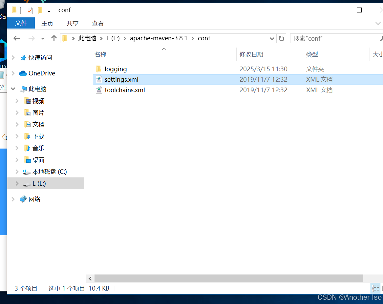
Task: Collapse the 此电脑 tree node
Action: coord(13,89)
